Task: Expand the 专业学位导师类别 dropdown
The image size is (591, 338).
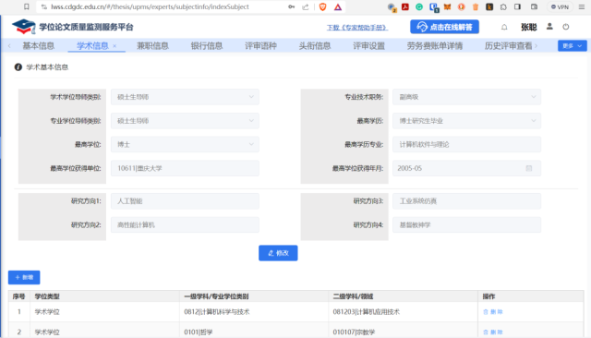Action: (185, 121)
